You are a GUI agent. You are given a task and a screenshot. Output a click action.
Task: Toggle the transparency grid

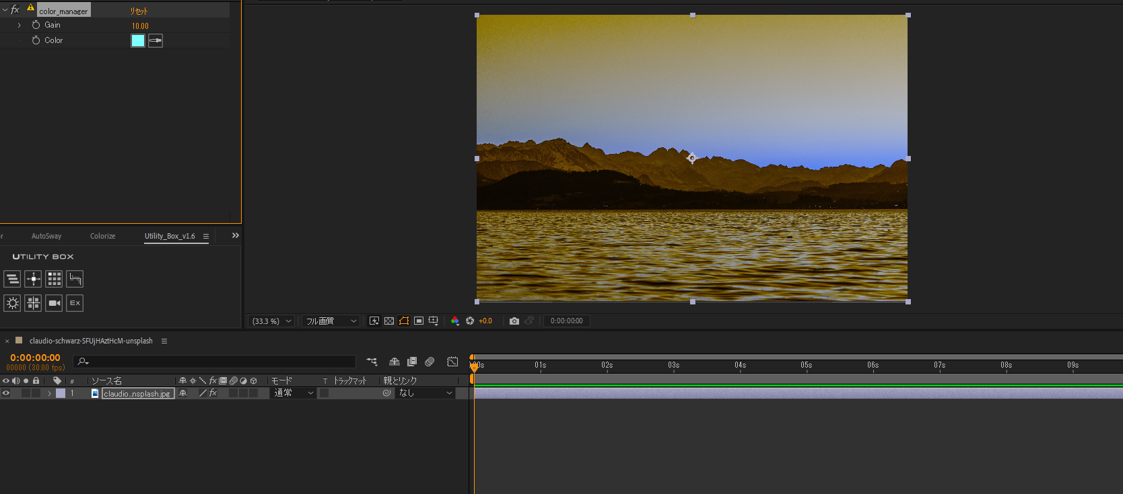coord(389,321)
